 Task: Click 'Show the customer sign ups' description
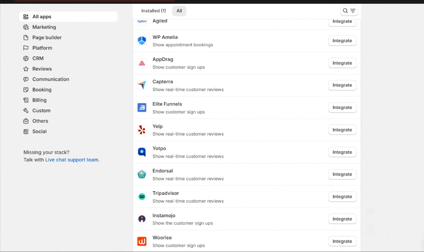tap(183, 223)
